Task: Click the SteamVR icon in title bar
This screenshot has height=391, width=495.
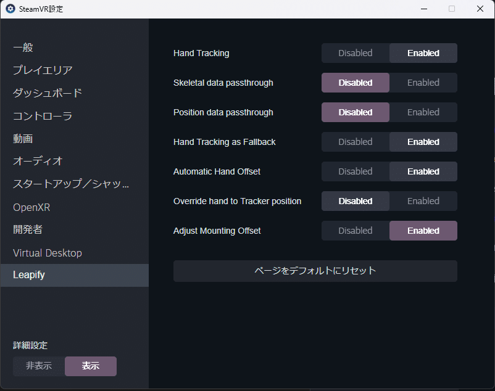Action: [x=10, y=9]
